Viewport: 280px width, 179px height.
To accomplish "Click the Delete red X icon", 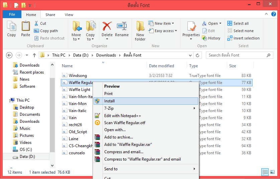I will (x=107, y=26).
